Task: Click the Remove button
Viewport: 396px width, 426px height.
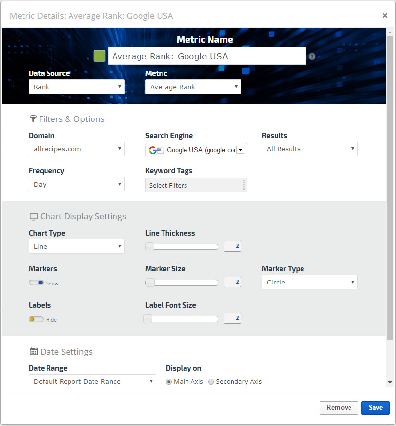Action: tap(339, 407)
